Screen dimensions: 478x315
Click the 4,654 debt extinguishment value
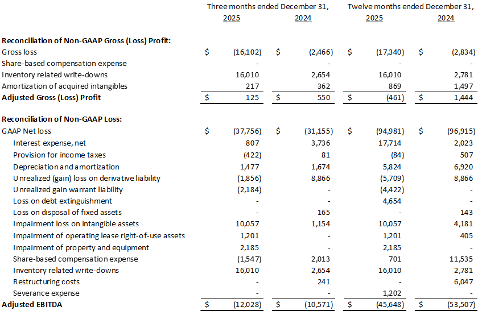pyautogui.click(x=394, y=201)
